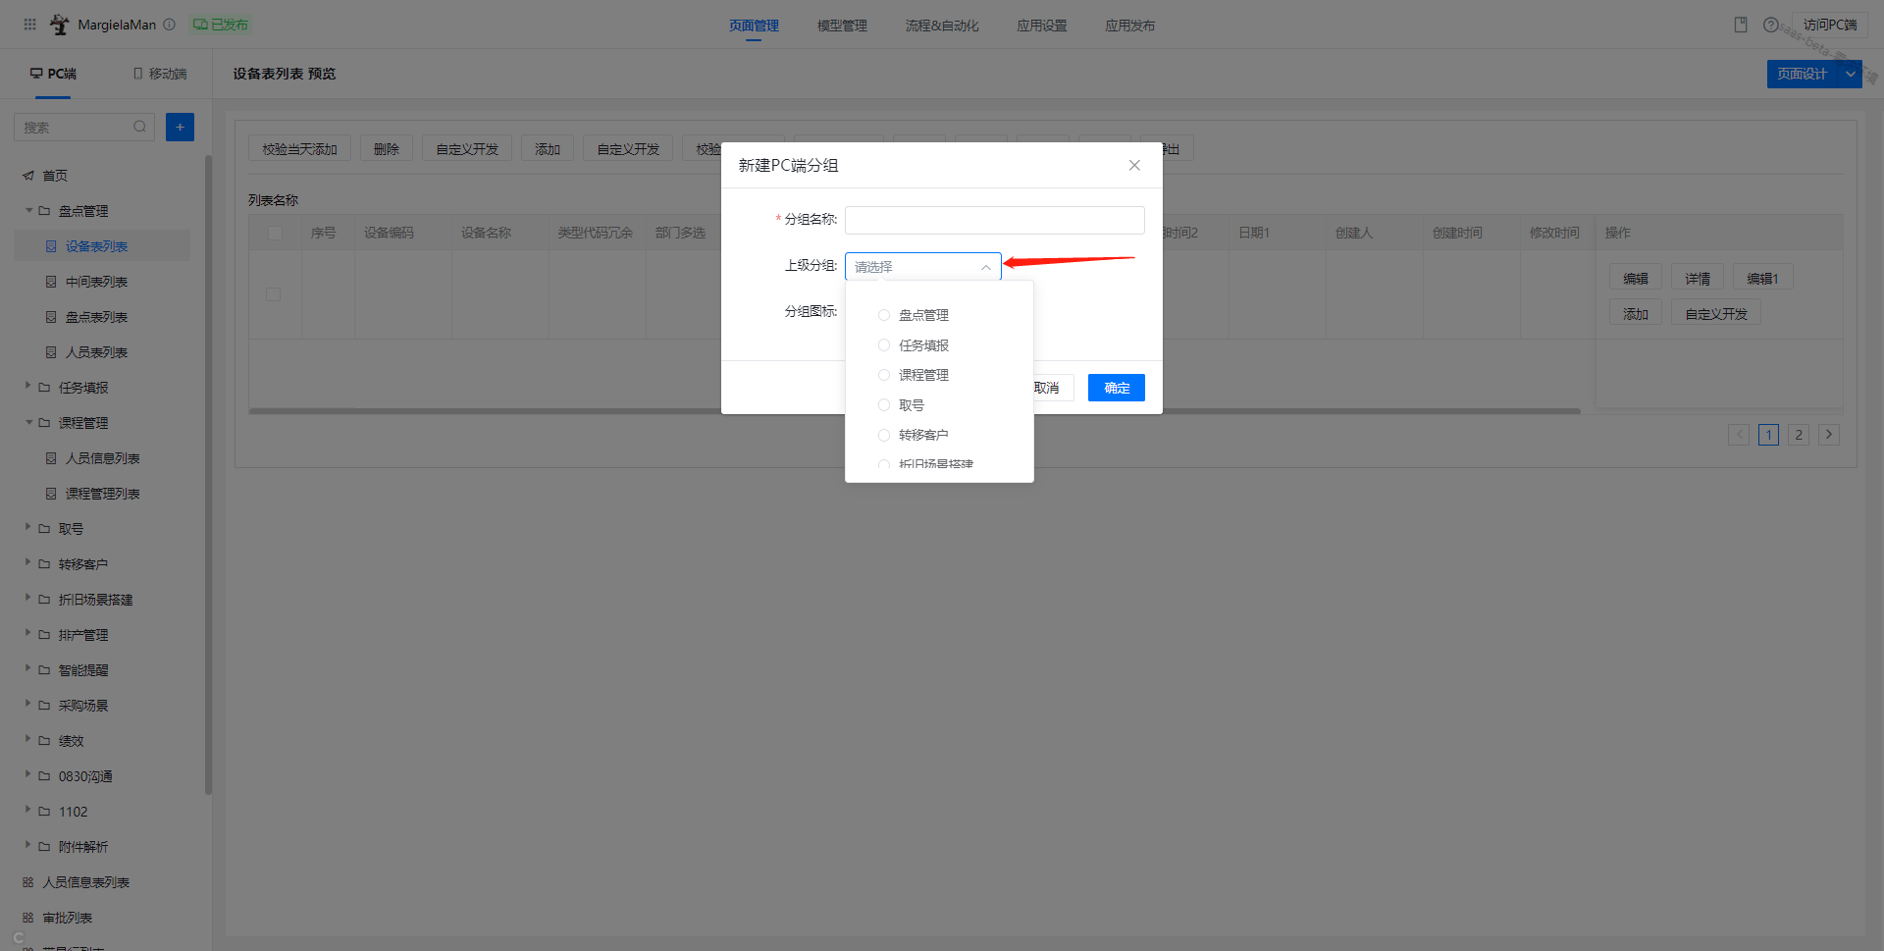Switch to PC端 tab

tap(53, 74)
